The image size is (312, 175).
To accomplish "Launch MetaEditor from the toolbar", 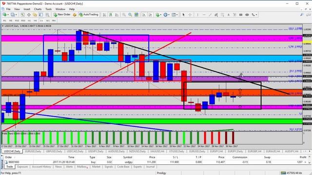I will (75, 15).
